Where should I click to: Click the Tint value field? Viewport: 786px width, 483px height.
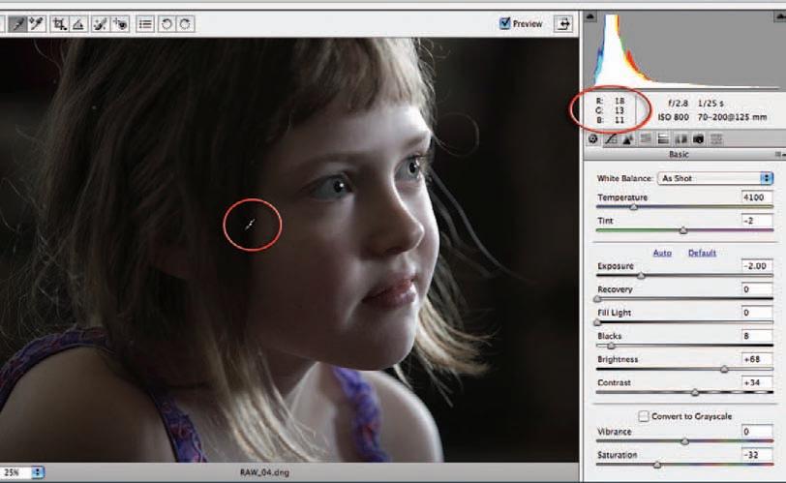click(756, 221)
